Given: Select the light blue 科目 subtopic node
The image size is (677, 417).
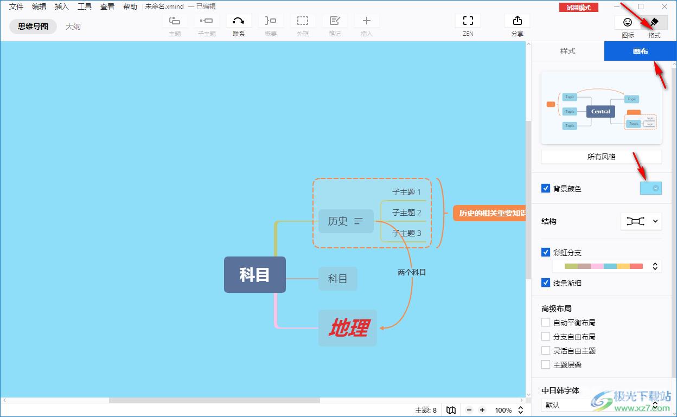Looking at the screenshot, I should click(x=338, y=279).
